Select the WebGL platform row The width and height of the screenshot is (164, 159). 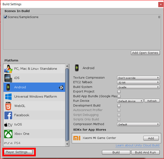click(x=34, y=106)
